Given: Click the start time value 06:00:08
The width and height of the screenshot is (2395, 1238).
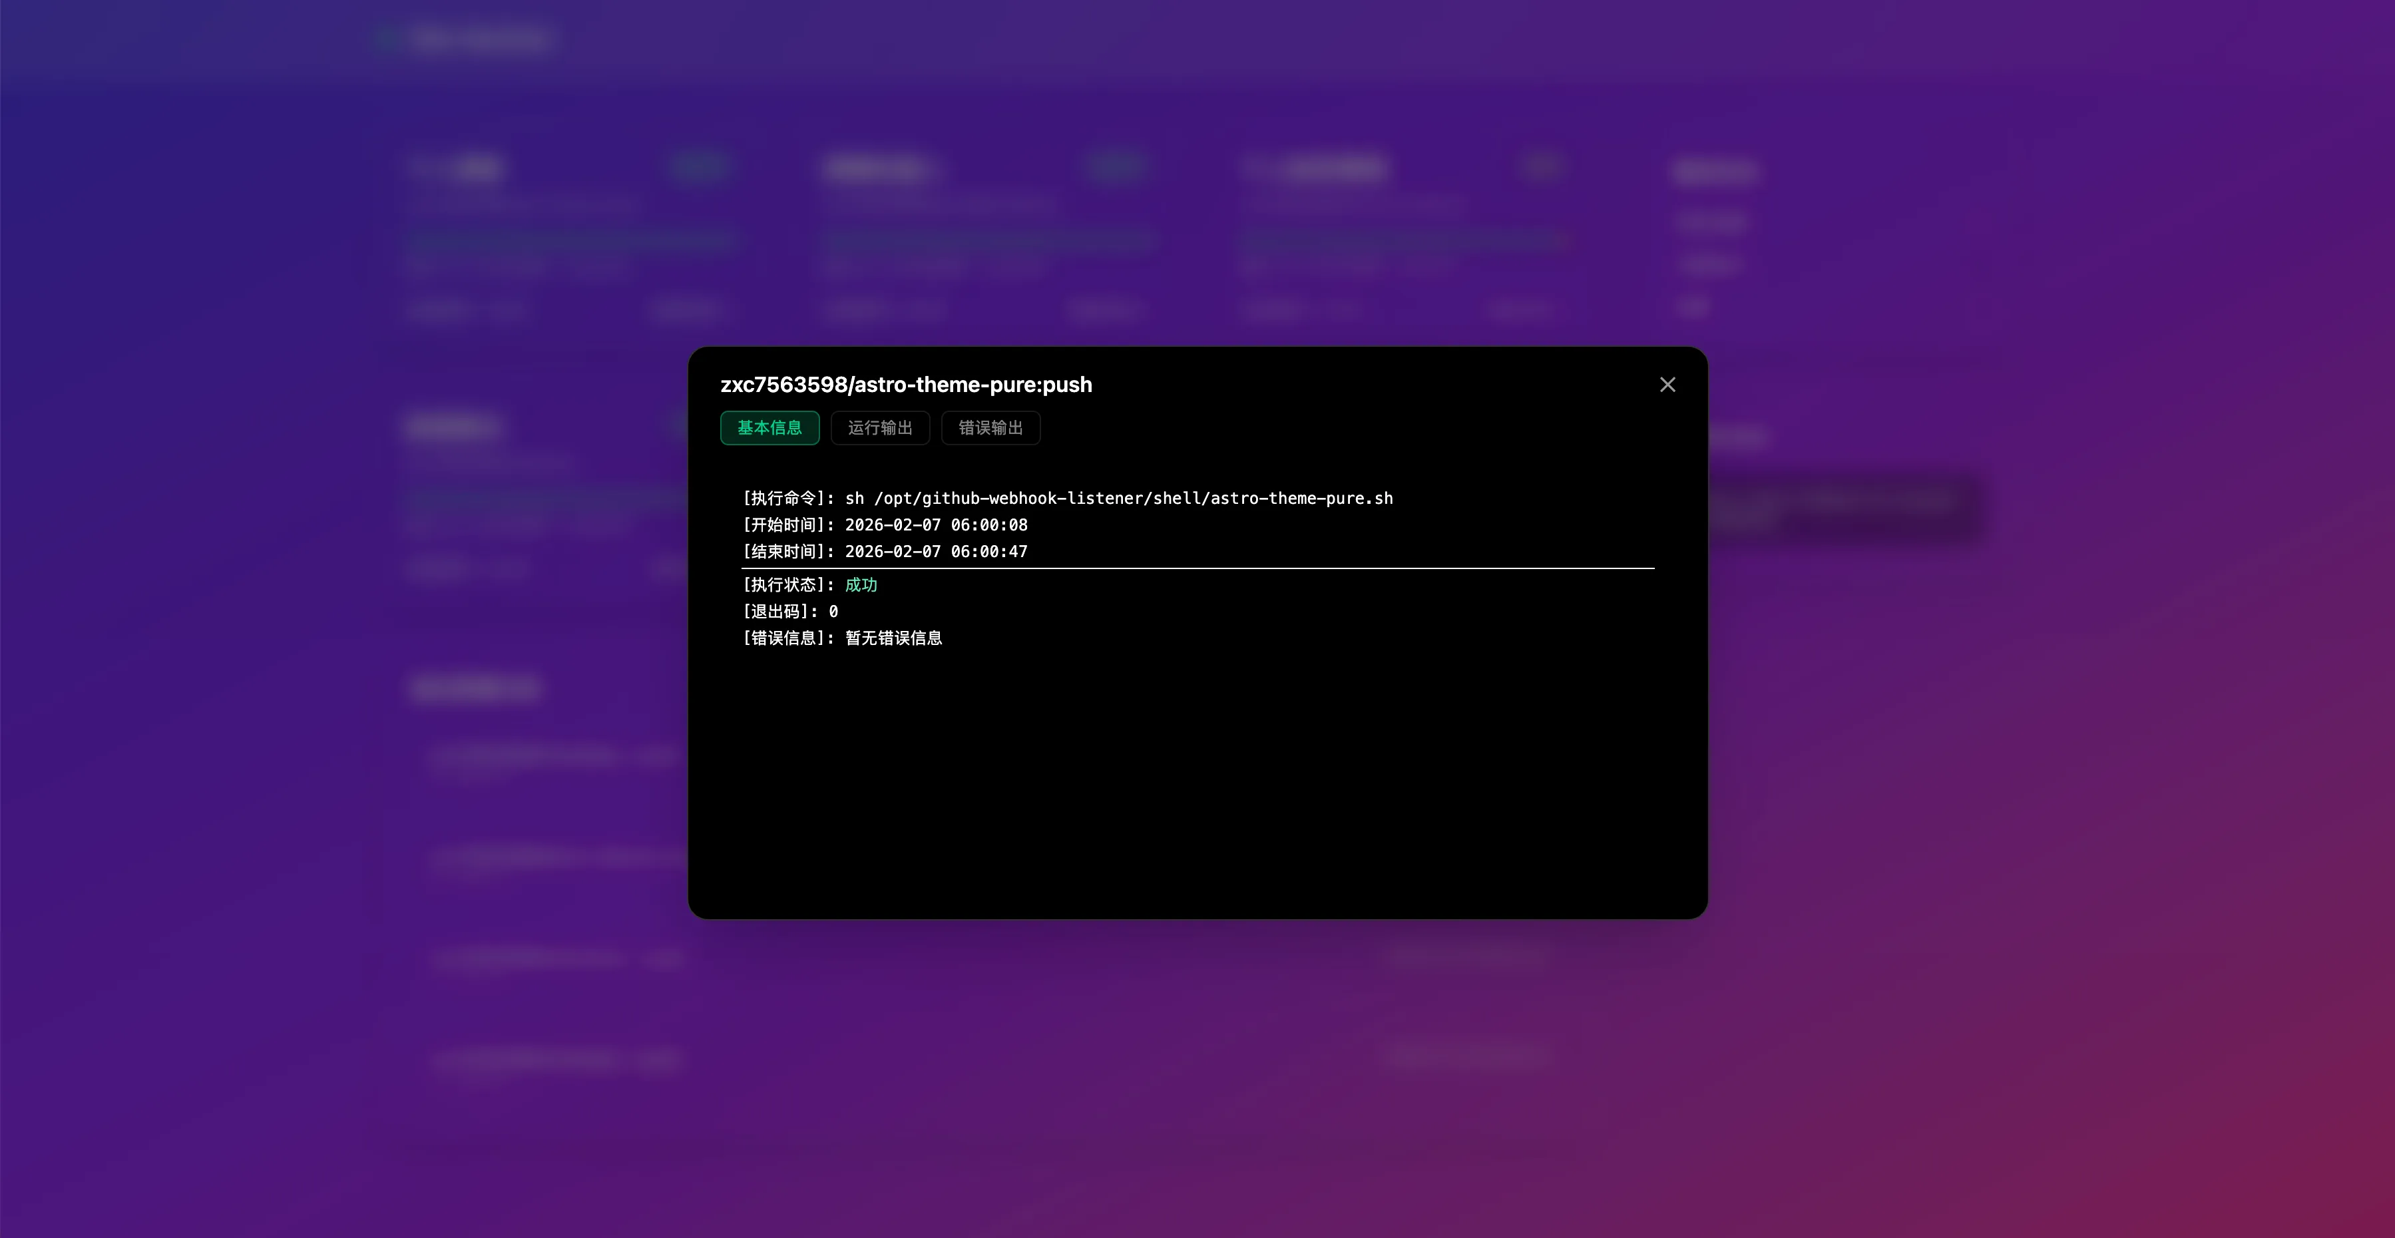Looking at the screenshot, I should point(988,525).
